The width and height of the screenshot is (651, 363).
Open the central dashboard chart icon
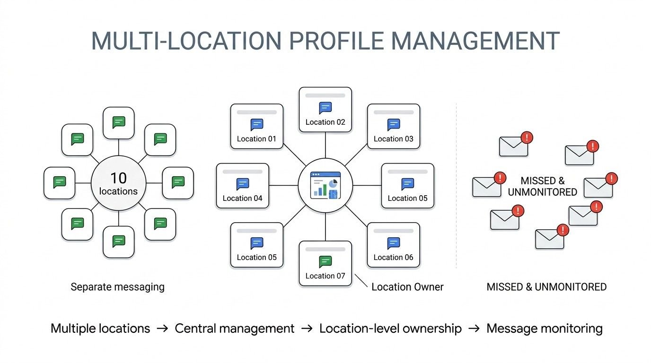point(325,185)
